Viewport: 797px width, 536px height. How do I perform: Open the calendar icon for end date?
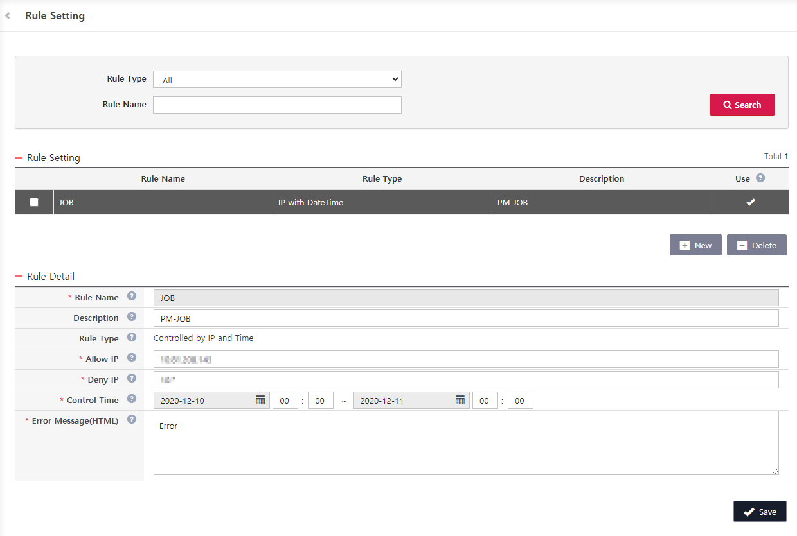(460, 400)
